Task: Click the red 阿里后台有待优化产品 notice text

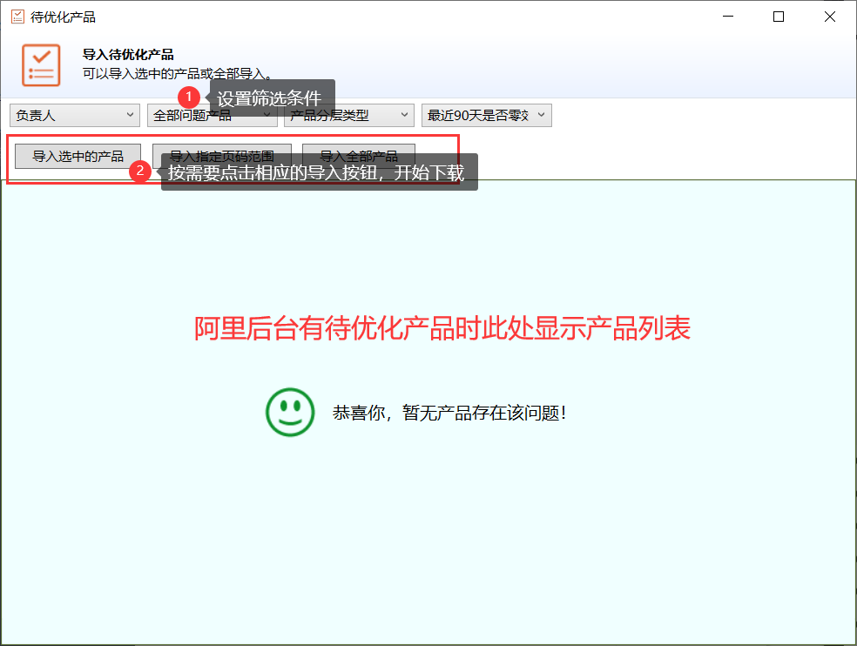Action: [442, 328]
